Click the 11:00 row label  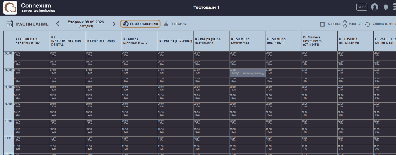tap(9, 138)
